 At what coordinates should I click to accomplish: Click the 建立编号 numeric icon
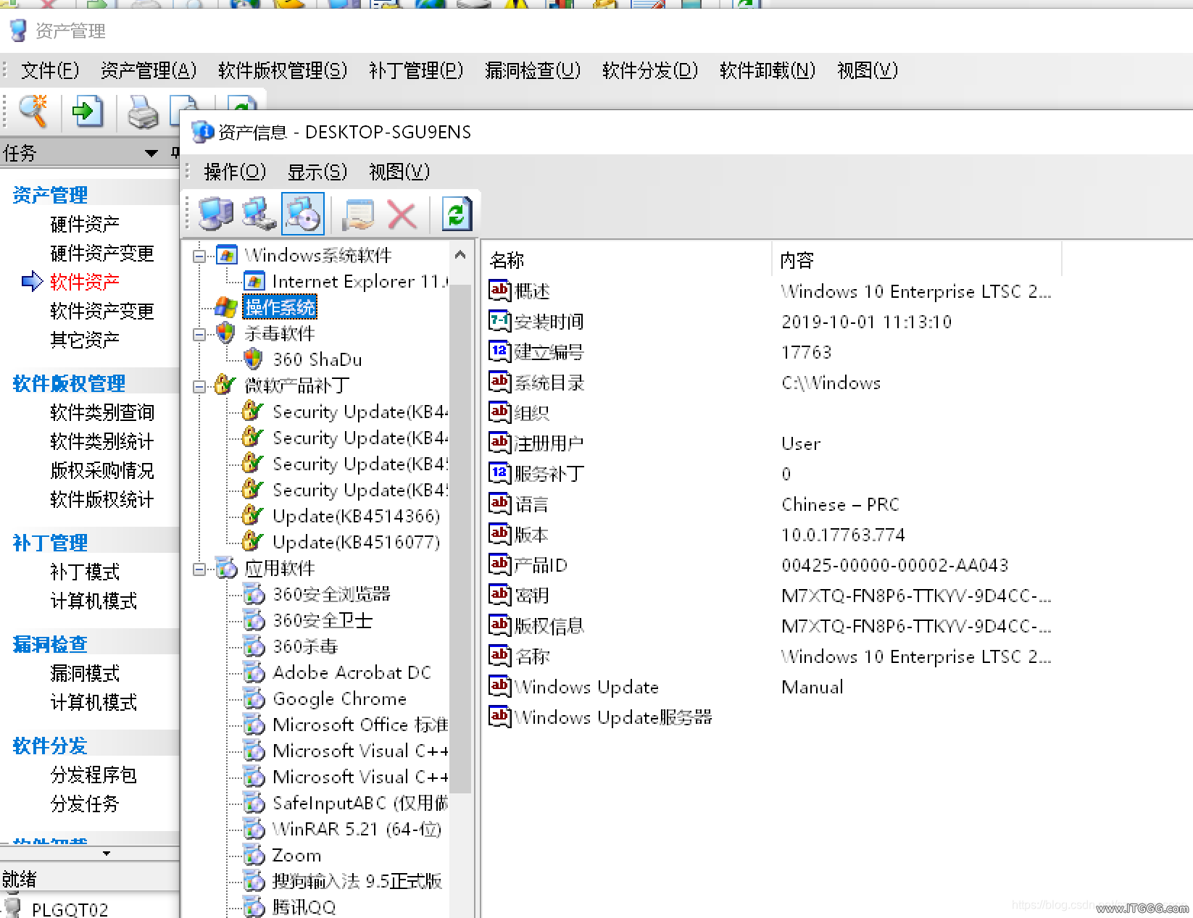pyautogui.click(x=500, y=351)
